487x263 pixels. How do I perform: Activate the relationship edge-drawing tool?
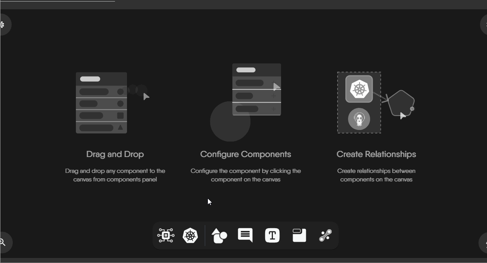[325, 235]
